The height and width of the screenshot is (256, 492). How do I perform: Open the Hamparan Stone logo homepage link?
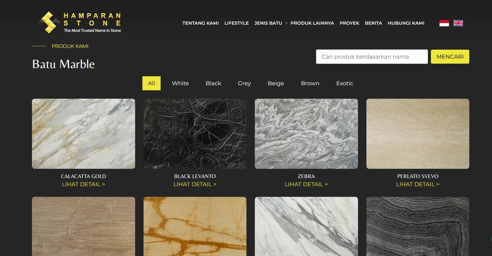pyautogui.click(x=79, y=23)
